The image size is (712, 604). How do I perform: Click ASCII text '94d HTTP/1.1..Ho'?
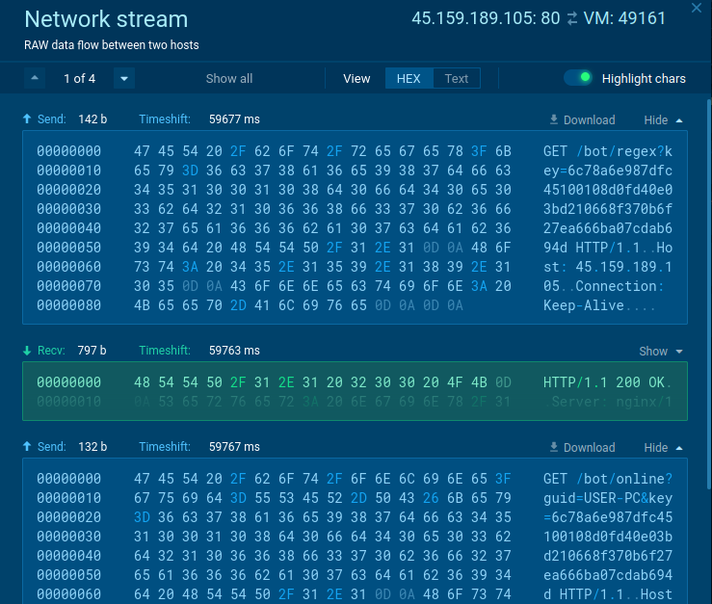pyautogui.click(x=608, y=248)
